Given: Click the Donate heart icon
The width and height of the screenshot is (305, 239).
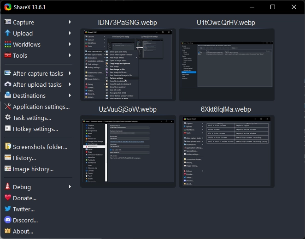Looking at the screenshot, I should click(7, 197).
